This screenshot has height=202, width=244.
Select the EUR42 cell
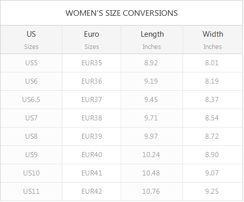(92, 192)
